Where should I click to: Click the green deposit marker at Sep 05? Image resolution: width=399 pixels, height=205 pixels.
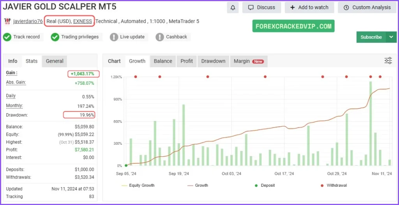(x=126, y=165)
